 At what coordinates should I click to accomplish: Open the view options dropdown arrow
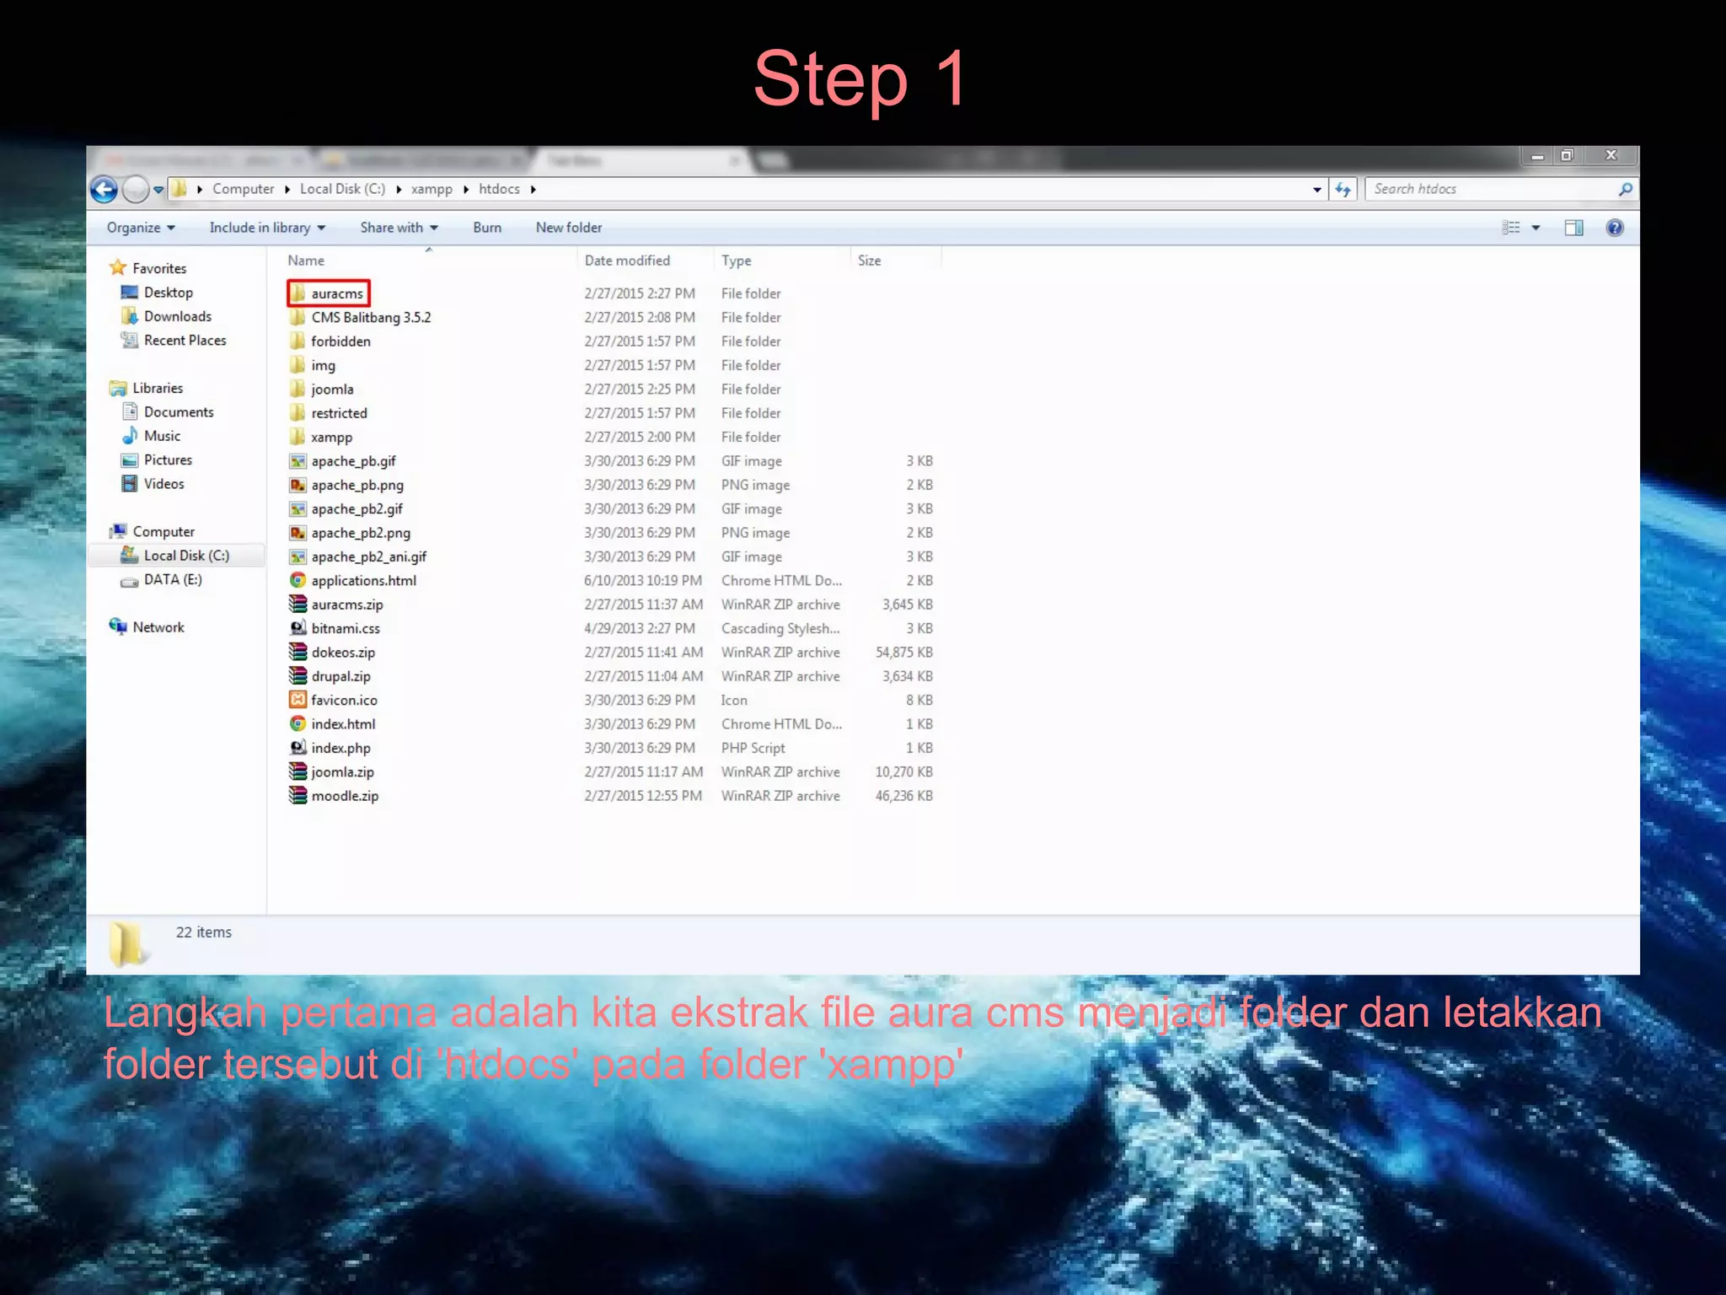[x=1536, y=228]
